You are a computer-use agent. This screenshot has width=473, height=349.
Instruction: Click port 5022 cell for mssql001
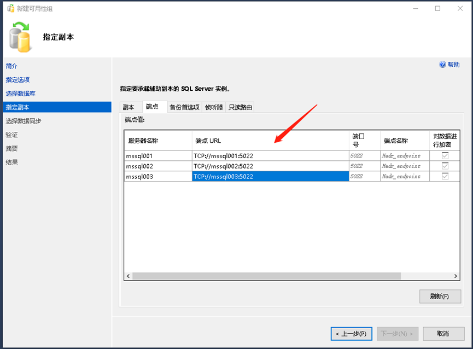pyautogui.click(x=364, y=156)
